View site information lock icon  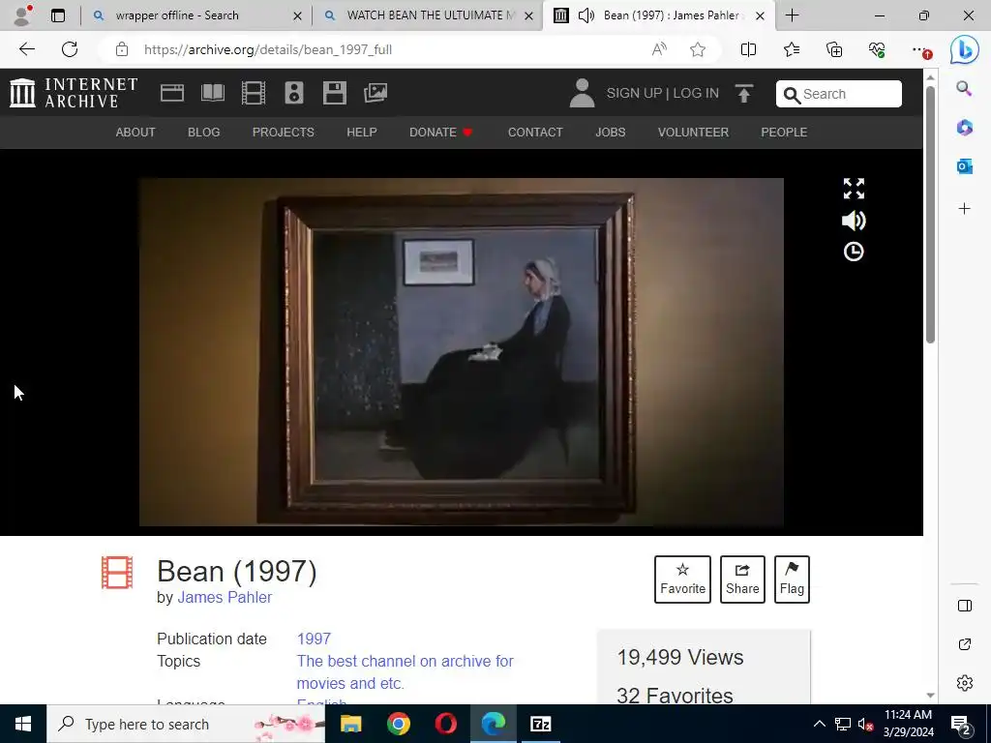(x=122, y=49)
